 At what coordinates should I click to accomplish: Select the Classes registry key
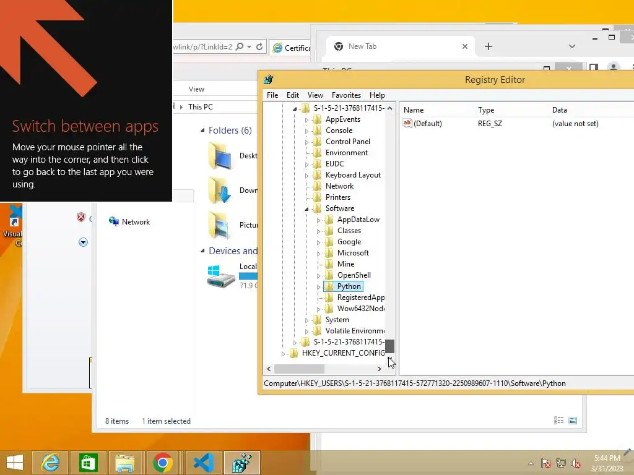tap(349, 231)
